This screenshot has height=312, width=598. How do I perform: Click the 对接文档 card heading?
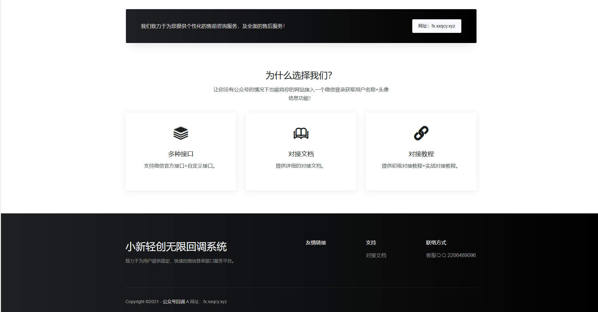tap(301, 154)
